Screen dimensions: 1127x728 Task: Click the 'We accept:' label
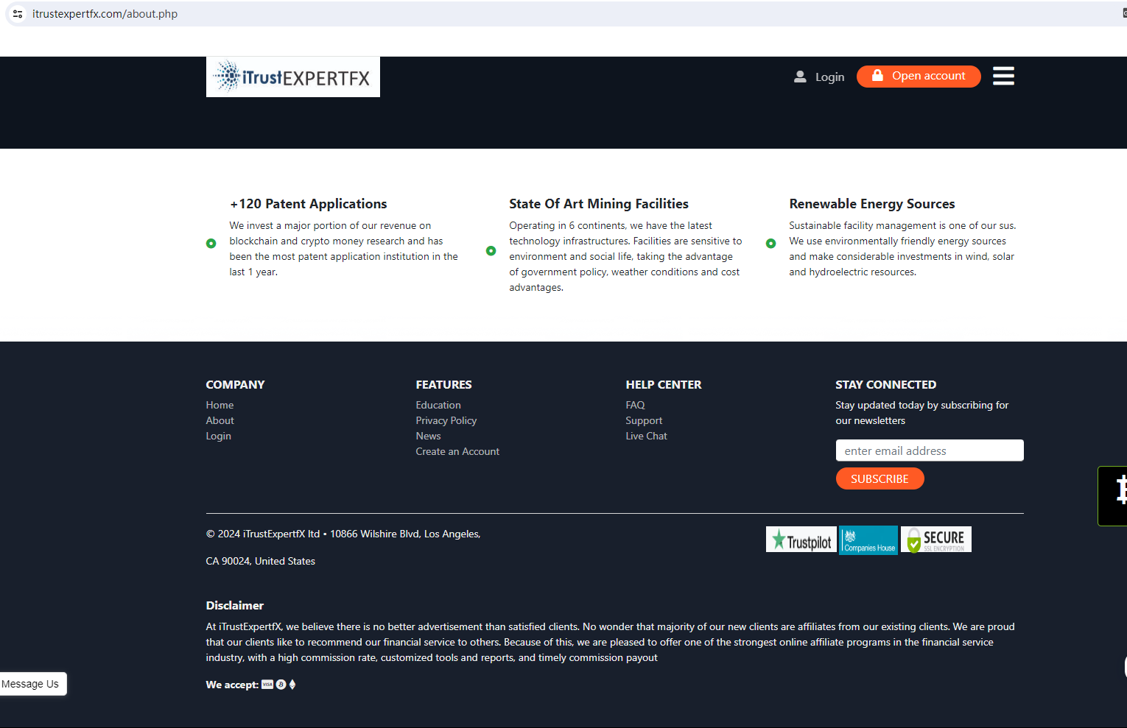click(x=232, y=685)
